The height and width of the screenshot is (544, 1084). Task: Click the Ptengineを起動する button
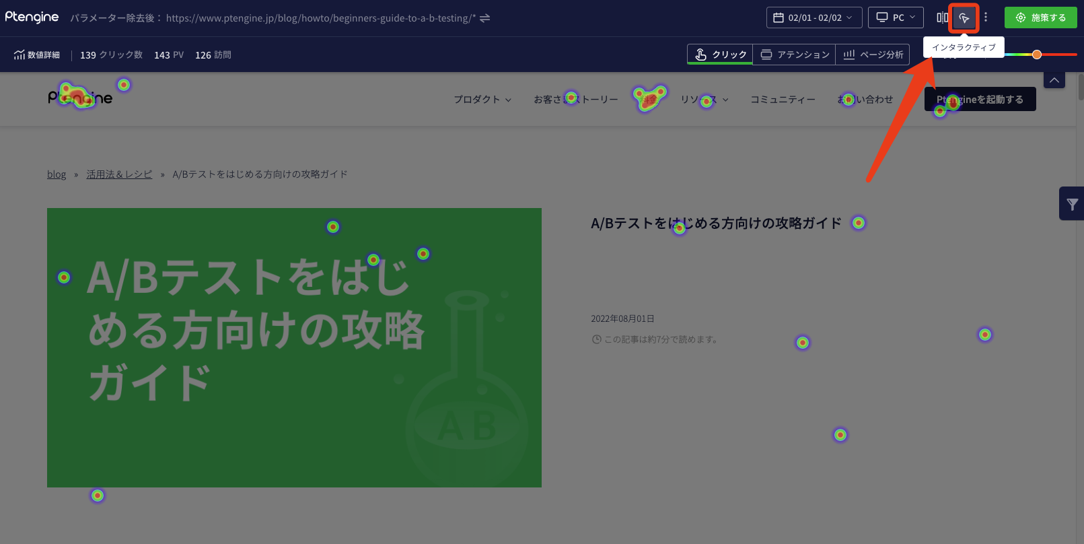coord(980,100)
